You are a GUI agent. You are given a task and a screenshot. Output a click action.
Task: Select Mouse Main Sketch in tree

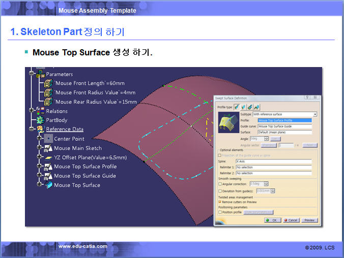coord(78,148)
